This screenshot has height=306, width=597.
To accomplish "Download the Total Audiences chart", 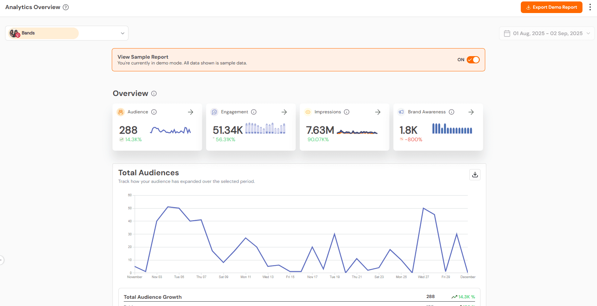I will (x=475, y=175).
